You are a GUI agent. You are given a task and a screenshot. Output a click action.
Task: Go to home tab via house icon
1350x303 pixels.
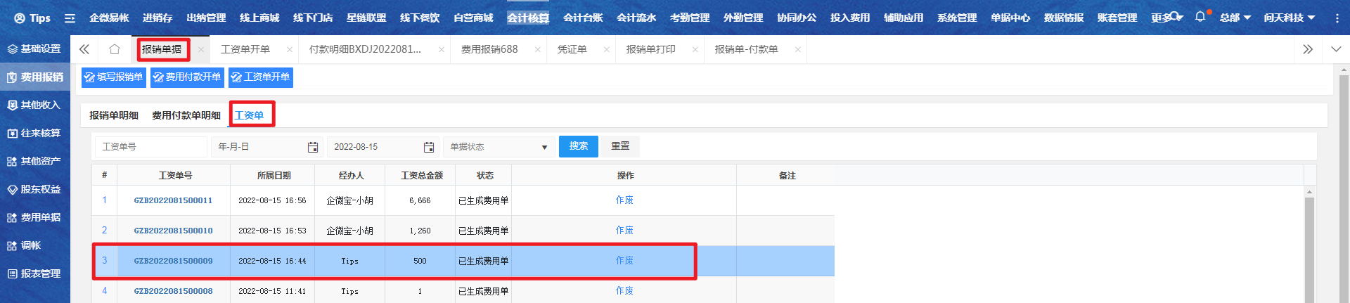click(x=115, y=49)
